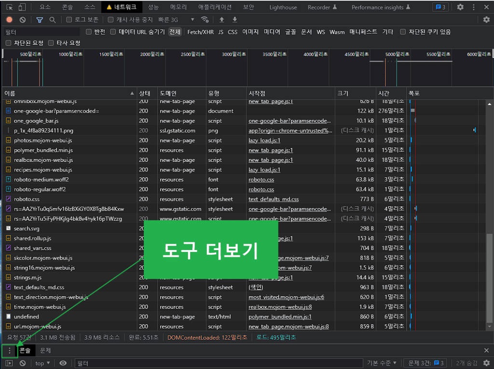
Task: Click roboto-medium.woff2 font file icon
Action: click(x=9, y=179)
